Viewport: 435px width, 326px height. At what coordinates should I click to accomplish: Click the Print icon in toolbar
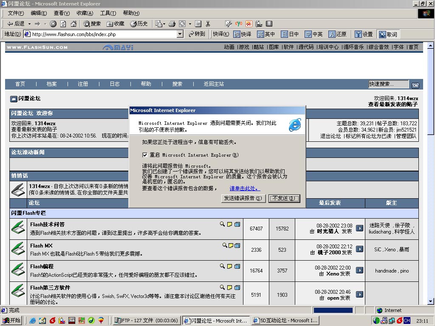pyautogui.click(x=172, y=24)
